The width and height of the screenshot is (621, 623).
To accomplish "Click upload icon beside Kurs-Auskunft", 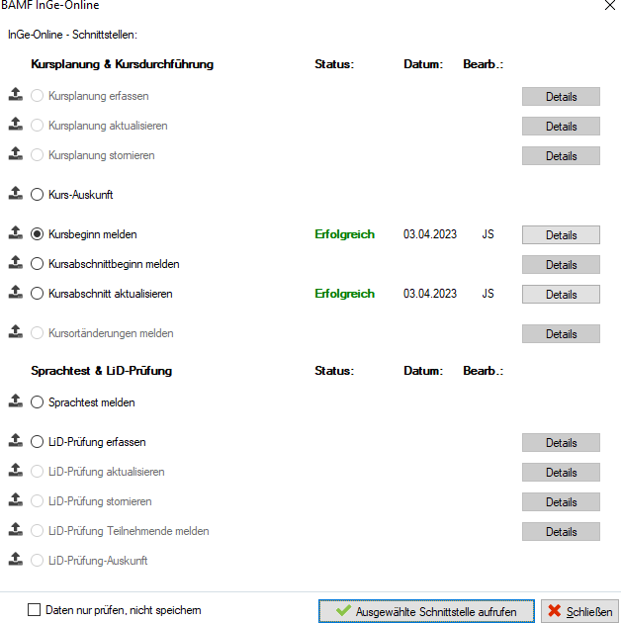I will click(x=16, y=193).
